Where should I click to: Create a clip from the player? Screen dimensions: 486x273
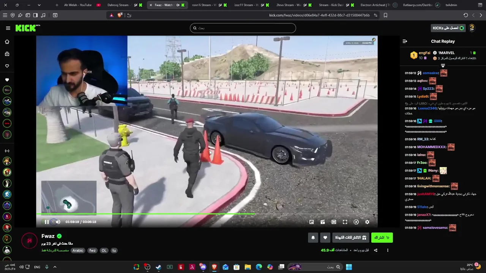click(x=322, y=222)
